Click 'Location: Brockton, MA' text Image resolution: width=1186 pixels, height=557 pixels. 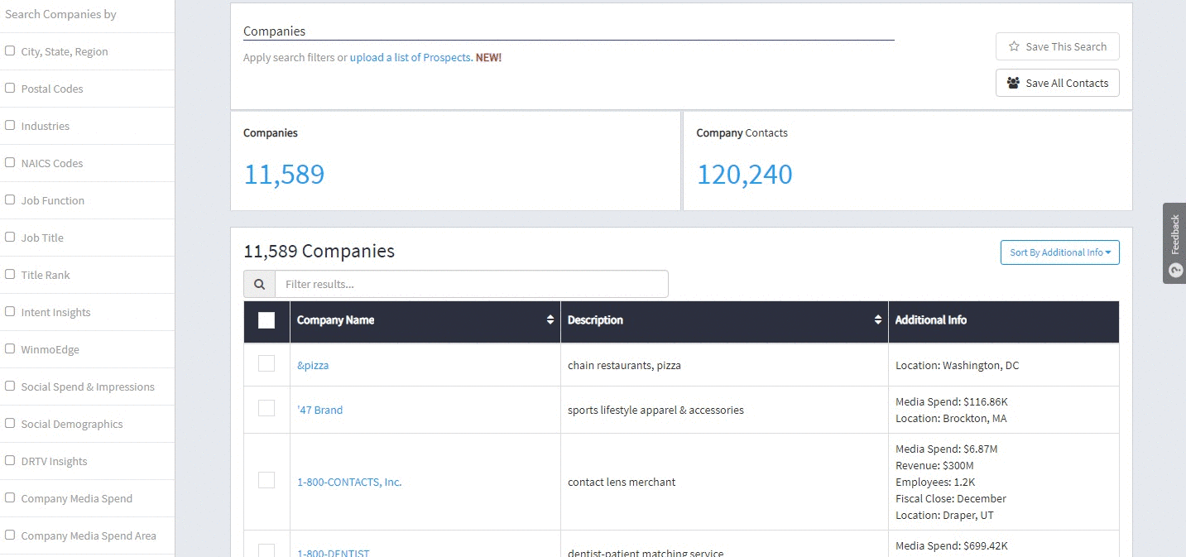[951, 418]
